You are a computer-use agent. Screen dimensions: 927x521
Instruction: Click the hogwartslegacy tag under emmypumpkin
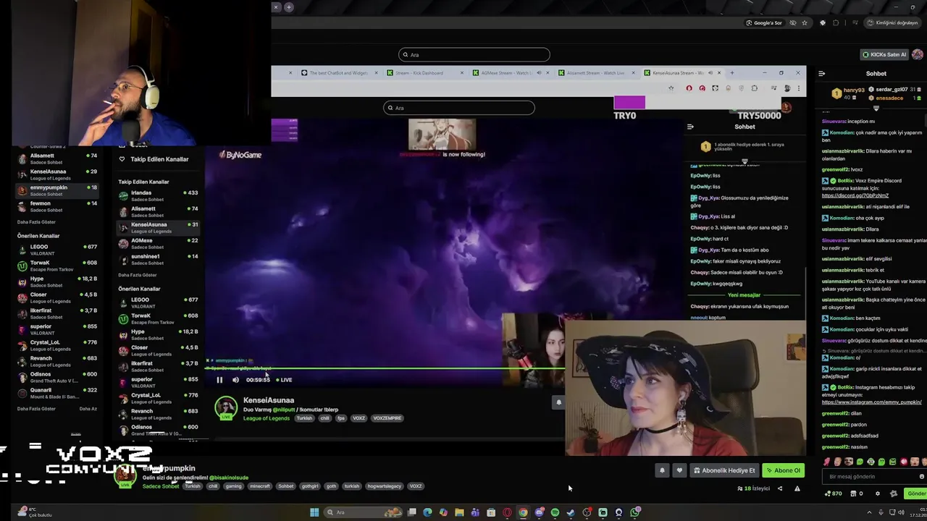pos(384,486)
